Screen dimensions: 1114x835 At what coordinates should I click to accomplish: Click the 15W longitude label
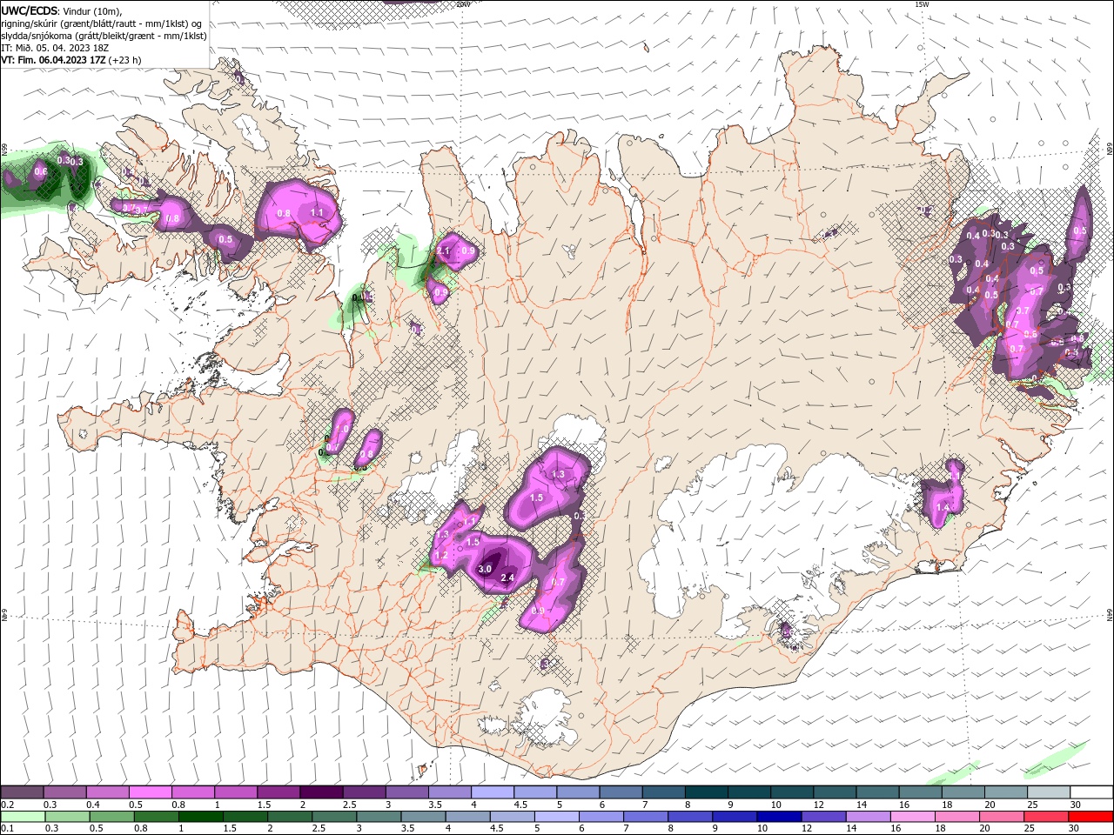922,4
